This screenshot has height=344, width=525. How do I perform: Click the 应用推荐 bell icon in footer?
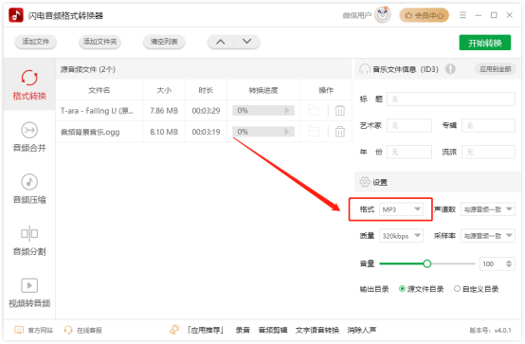(174, 330)
